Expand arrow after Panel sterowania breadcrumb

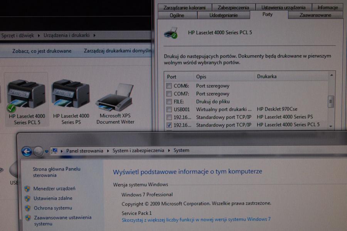coord(108,151)
